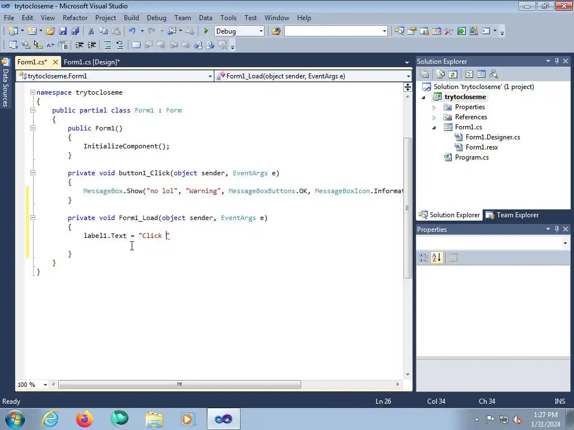The width and height of the screenshot is (574, 430).
Task: Click the Command Window icon in toolbar
Action: [x=486, y=31]
